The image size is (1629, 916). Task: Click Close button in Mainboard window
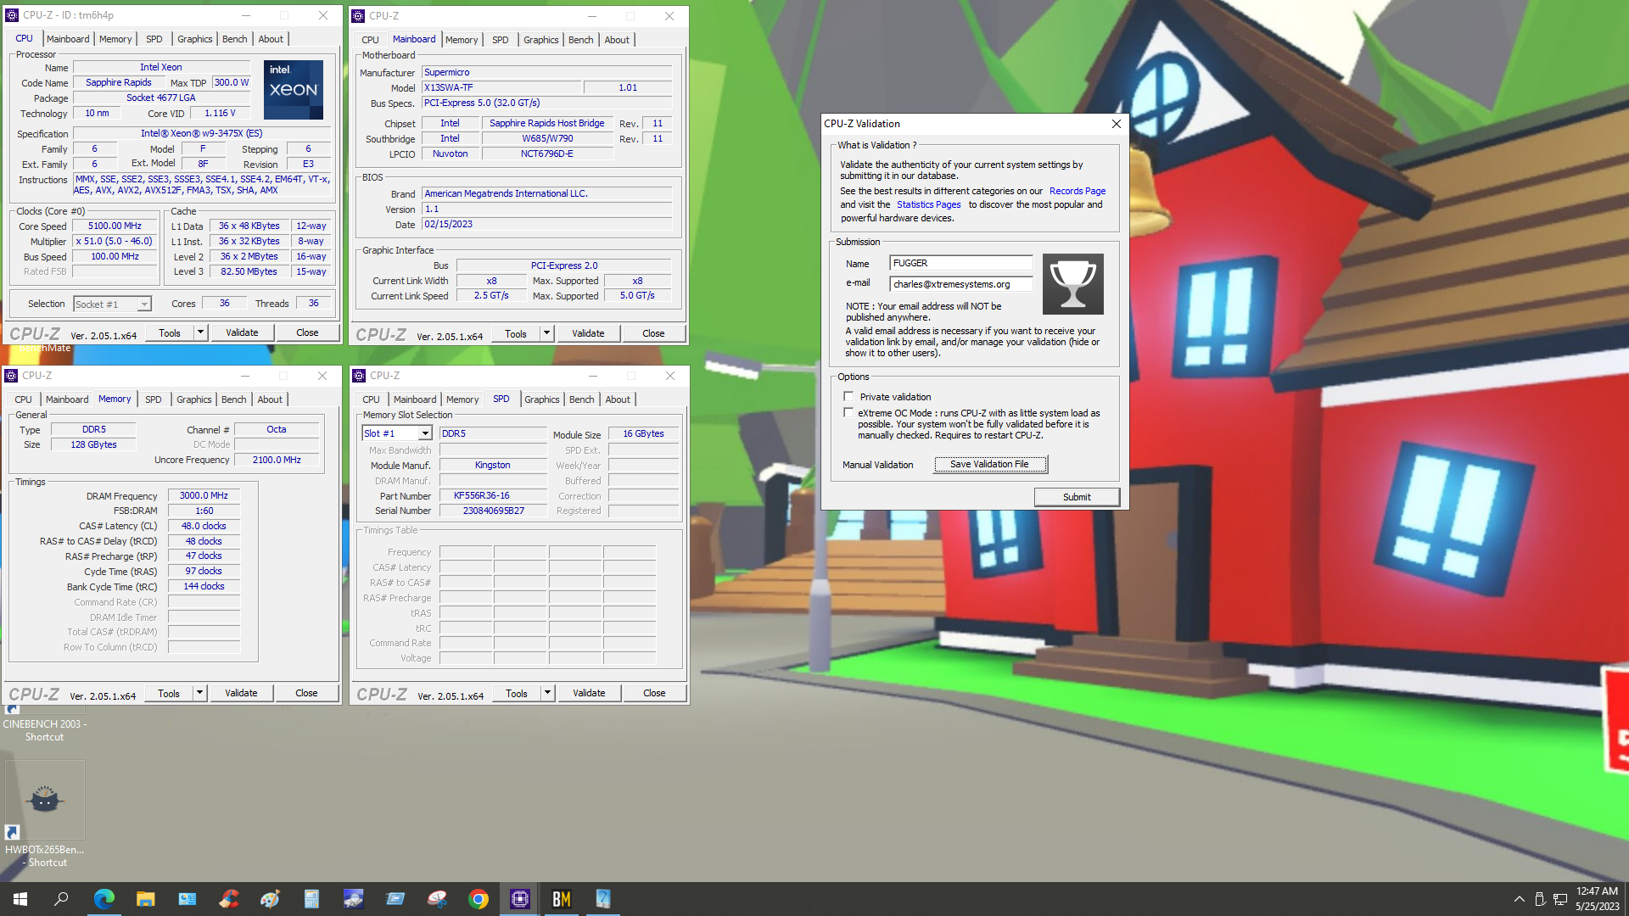(653, 333)
